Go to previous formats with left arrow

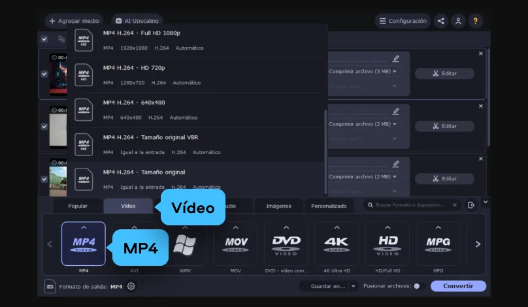[50, 244]
